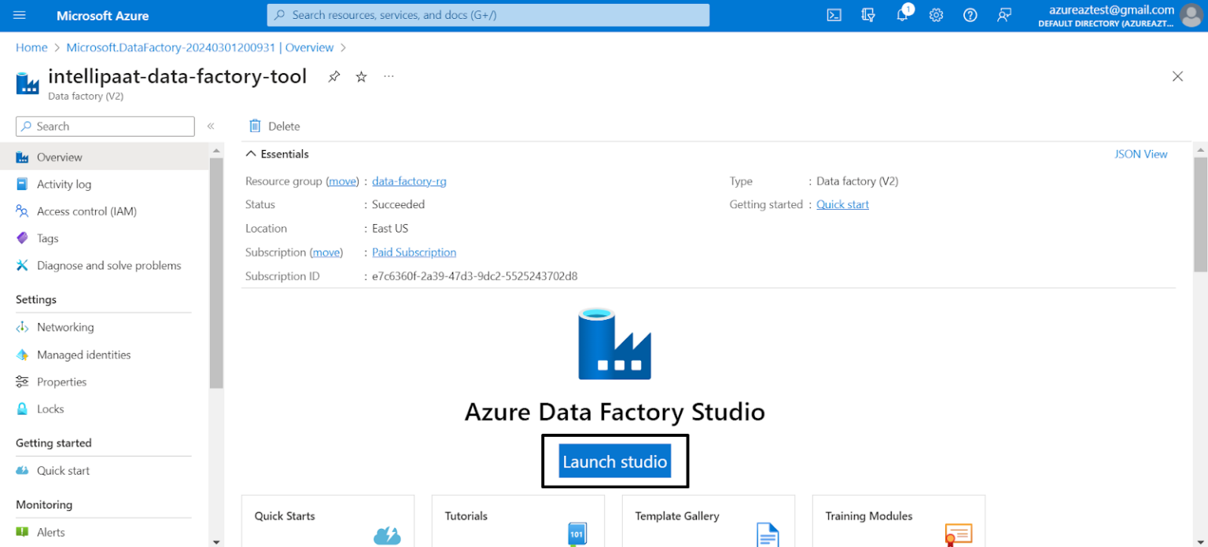Open the notifications bell with badge

pyautogui.click(x=901, y=14)
